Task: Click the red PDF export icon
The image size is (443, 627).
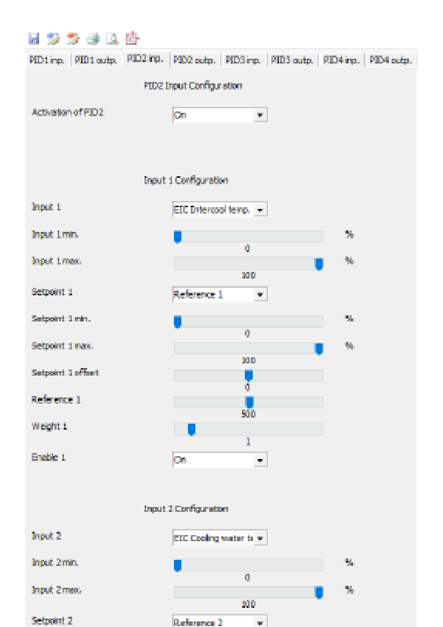Action: click(132, 38)
